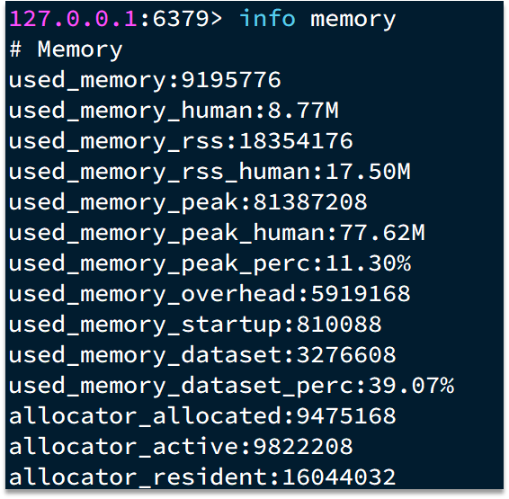Select the used_memory_peak_human:77.62M line
Screen dimensions: 509x499
pos(217,233)
